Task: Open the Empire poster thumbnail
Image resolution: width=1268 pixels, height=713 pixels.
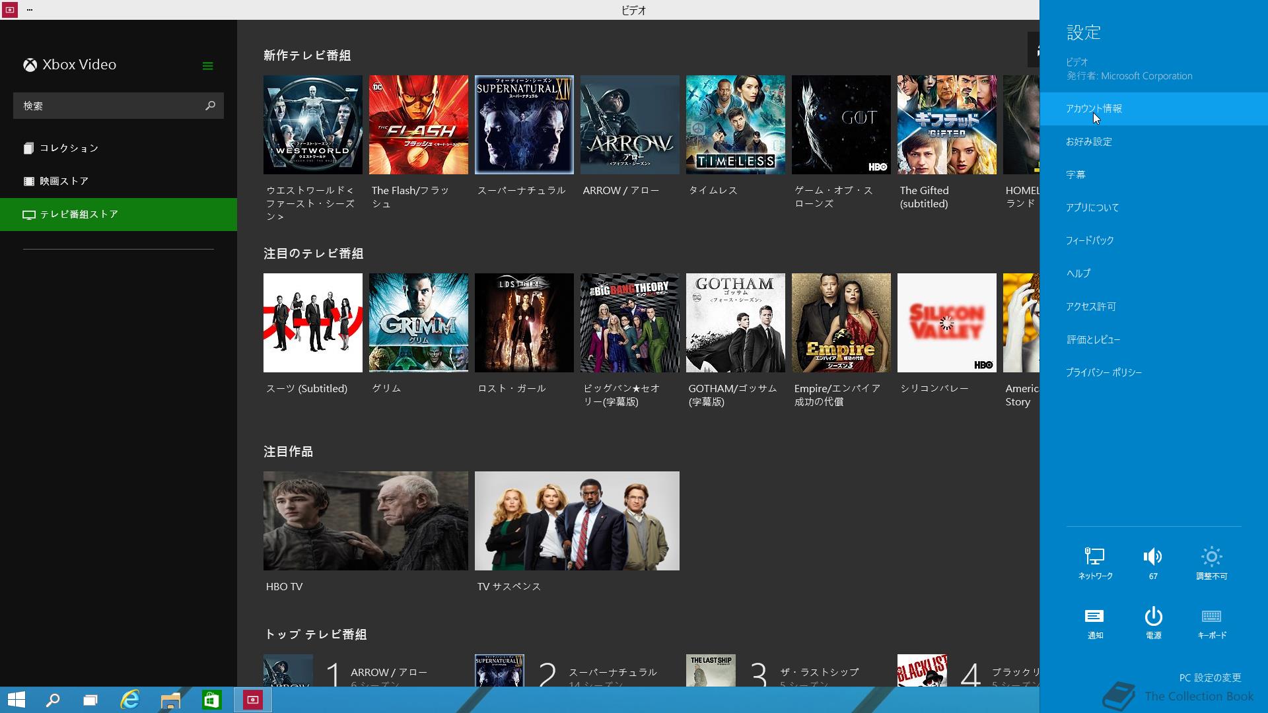Action: pyautogui.click(x=841, y=323)
